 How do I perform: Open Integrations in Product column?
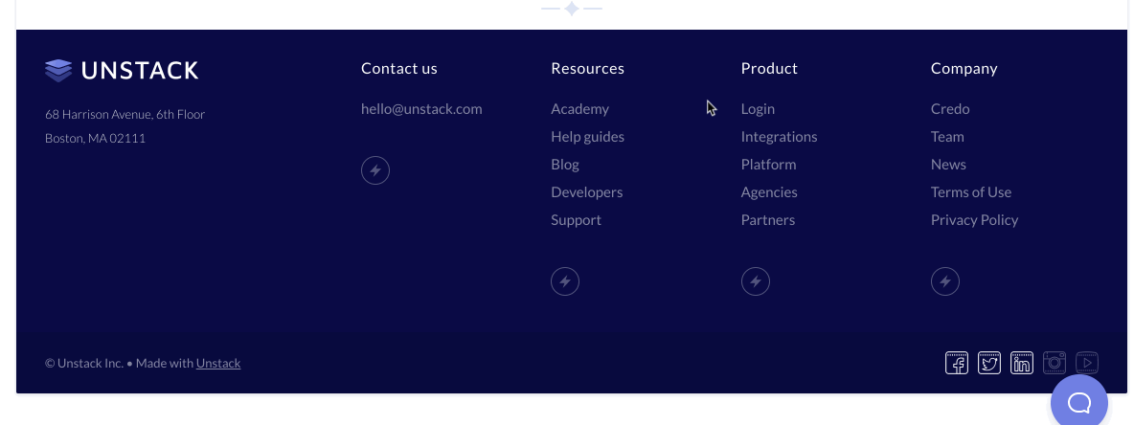pyautogui.click(x=779, y=137)
